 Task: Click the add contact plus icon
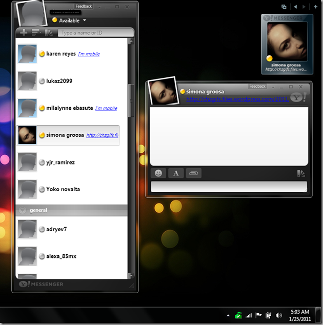click(24, 33)
